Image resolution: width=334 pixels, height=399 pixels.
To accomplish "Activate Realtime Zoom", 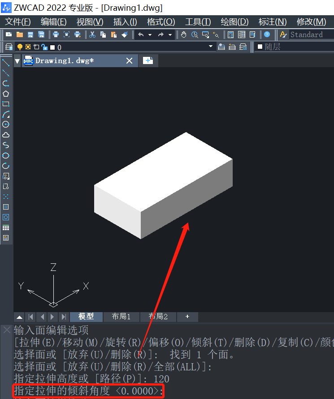I will click(x=195, y=34).
